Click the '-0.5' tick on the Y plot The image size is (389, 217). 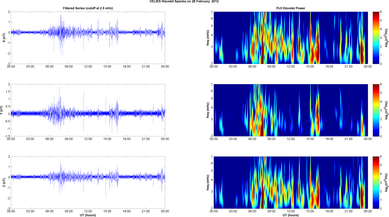(7, 121)
